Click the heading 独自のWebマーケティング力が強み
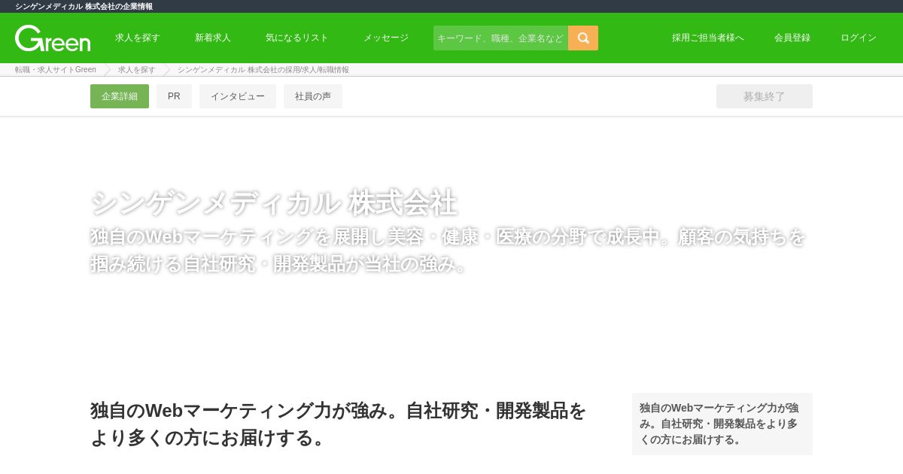Image resolution: width=903 pixels, height=474 pixels. click(x=338, y=424)
